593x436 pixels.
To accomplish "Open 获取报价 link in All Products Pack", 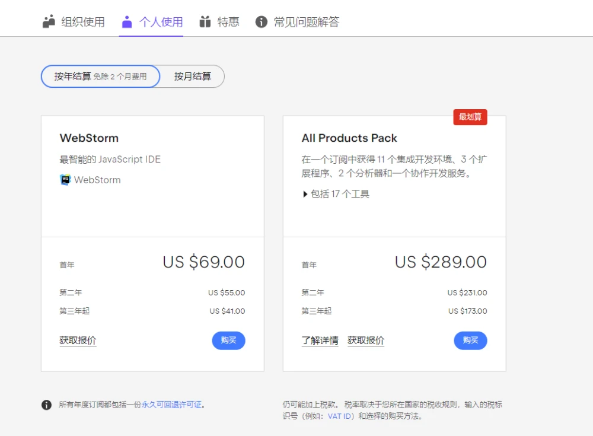I will coord(366,340).
